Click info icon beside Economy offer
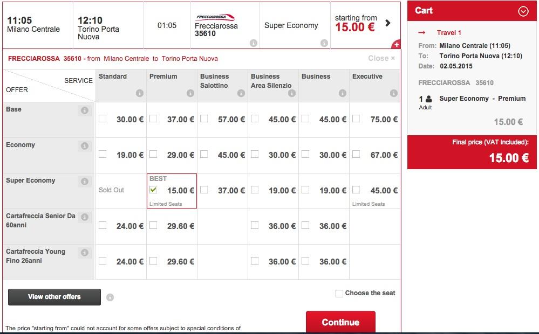 coord(84,146)
